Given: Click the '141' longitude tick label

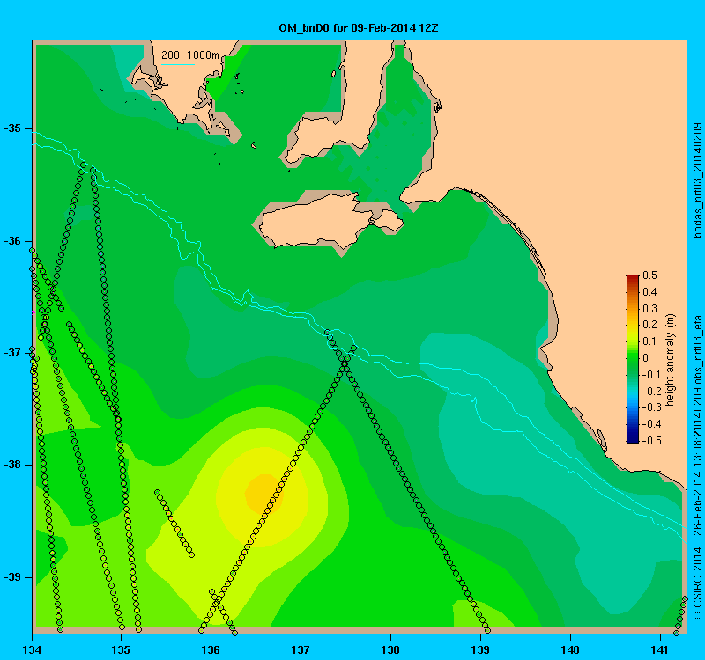Looking at the screenshot, I should (660, 649).
